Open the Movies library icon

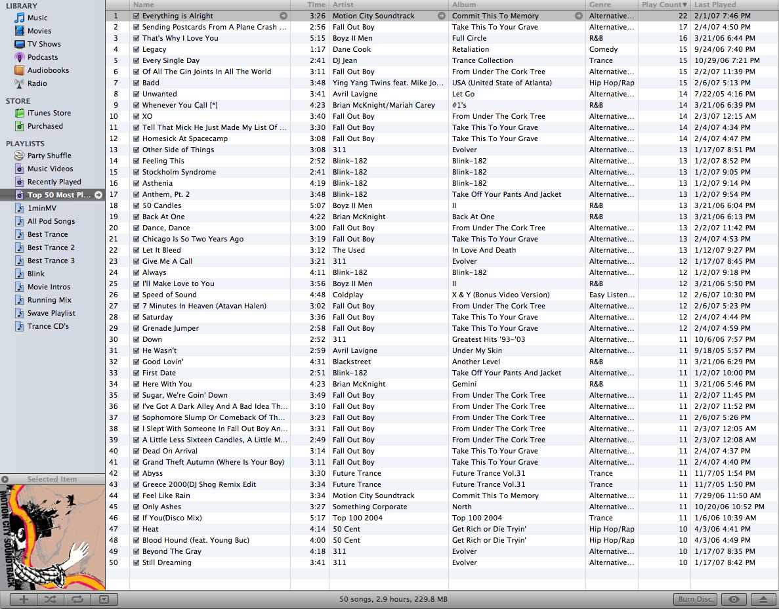tap(20, 31)
